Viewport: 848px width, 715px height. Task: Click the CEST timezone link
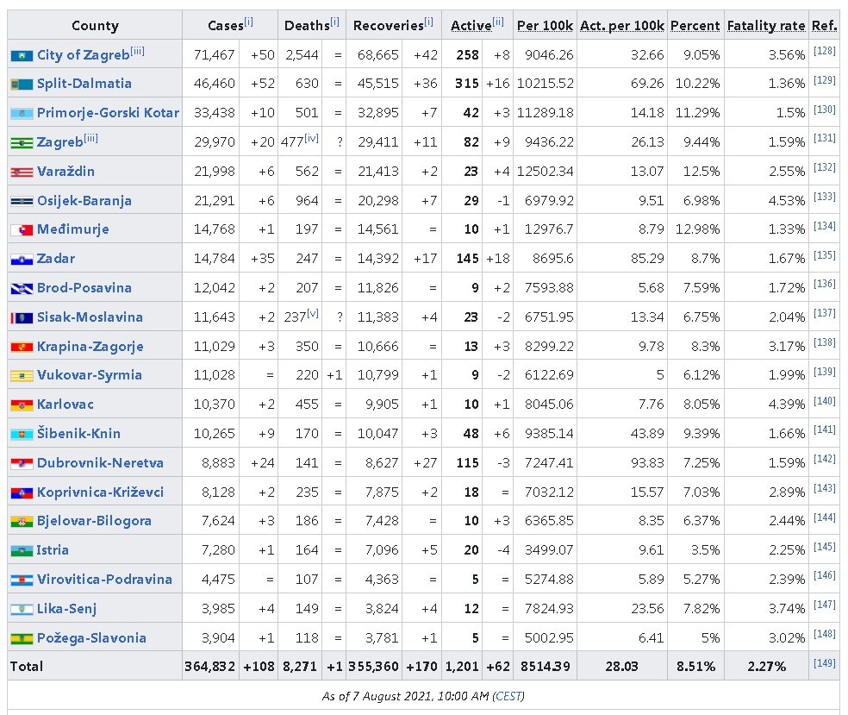point(508,696)
